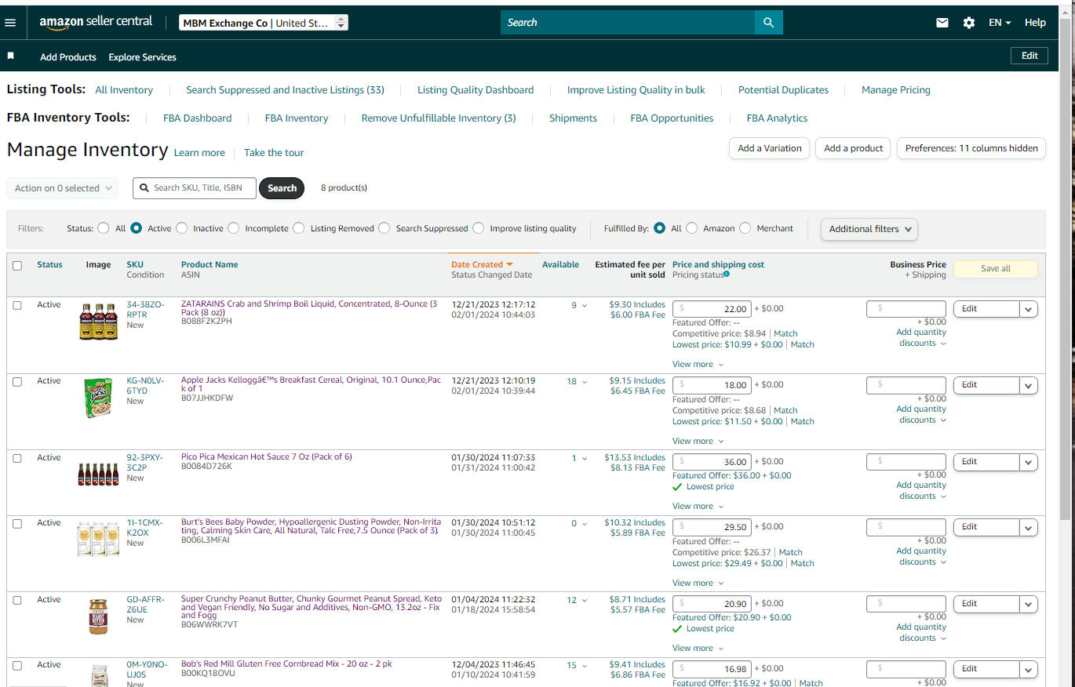
Task: Open Preferences: 11 columns hidden
Action: (971, 148)
